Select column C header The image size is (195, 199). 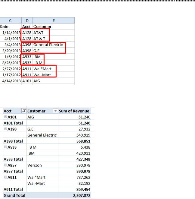tap(11, 21)
